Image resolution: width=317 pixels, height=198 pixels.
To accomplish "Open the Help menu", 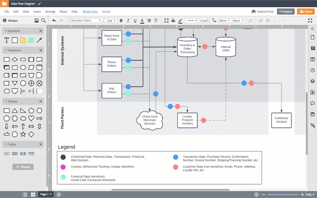I will pos(74,12).
